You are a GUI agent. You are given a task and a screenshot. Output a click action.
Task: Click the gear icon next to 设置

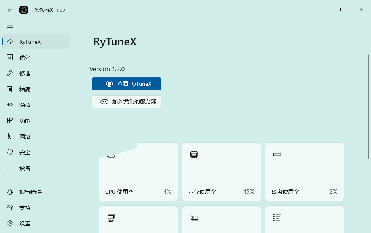pos(10,223)
